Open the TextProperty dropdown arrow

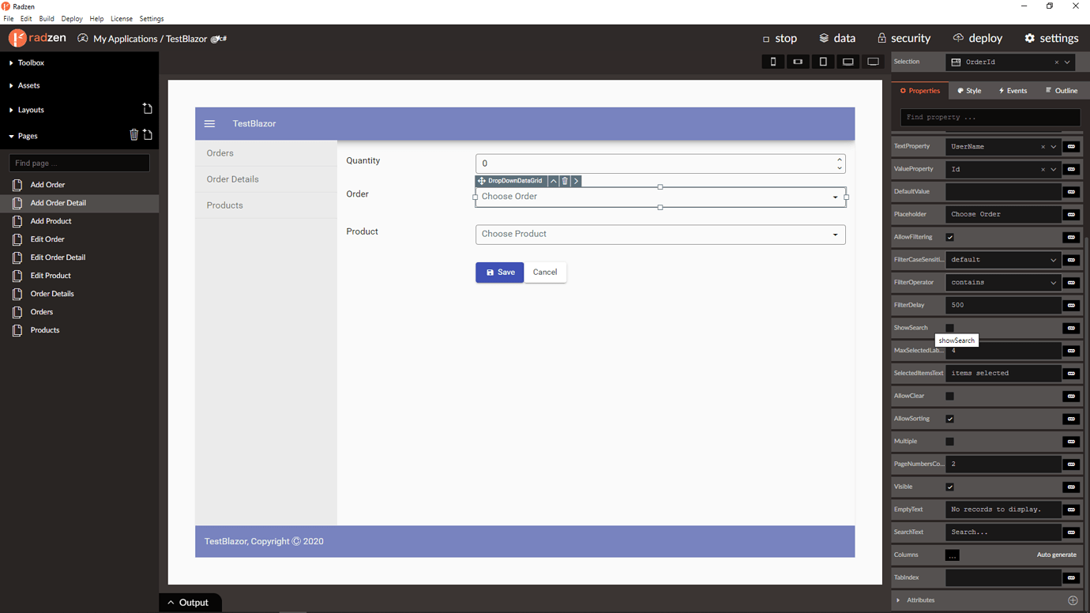click(1054, 147)
